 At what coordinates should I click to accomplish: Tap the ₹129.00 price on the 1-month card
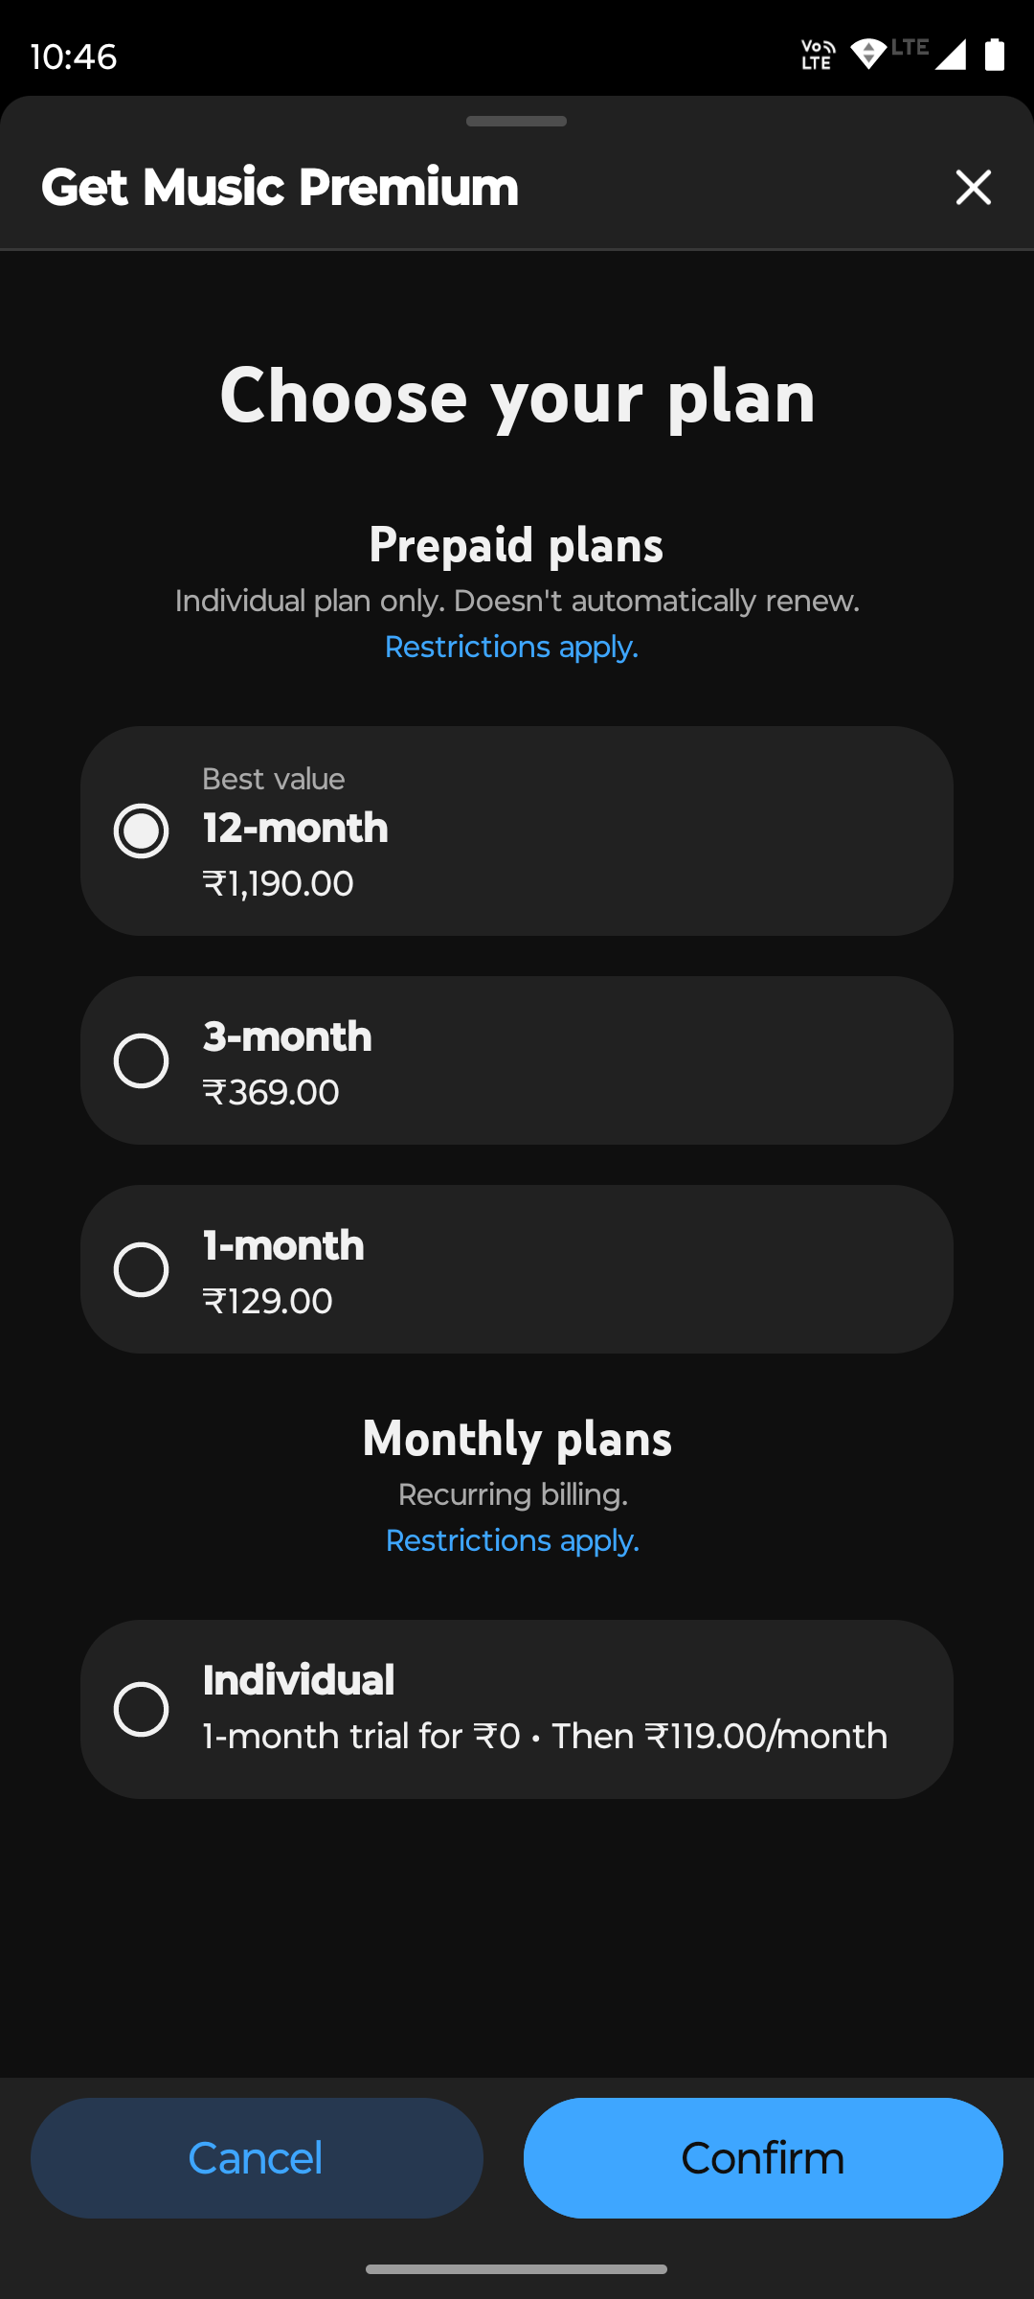point(268,1301)
